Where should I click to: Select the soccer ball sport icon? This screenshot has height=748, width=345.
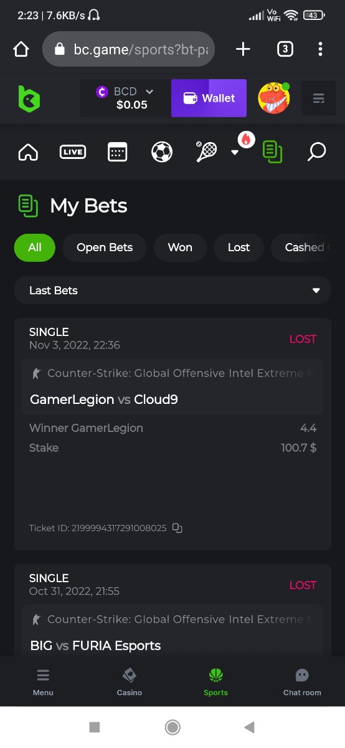point(162,151)
